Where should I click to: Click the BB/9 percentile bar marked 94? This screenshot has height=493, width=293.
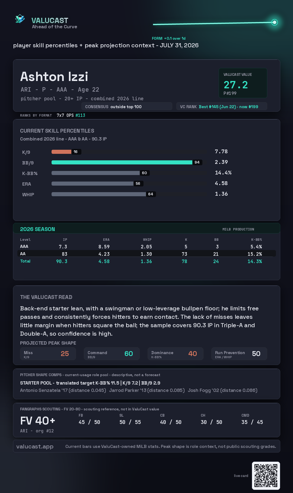[x=127, y=162]
